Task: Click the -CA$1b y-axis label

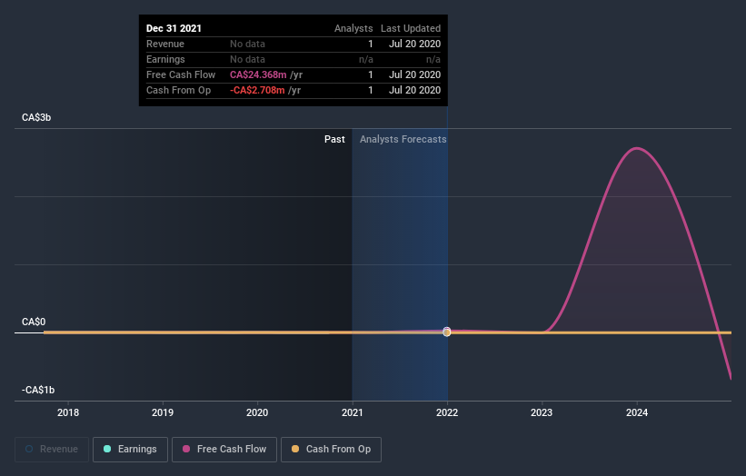Action: coord(38,390)
